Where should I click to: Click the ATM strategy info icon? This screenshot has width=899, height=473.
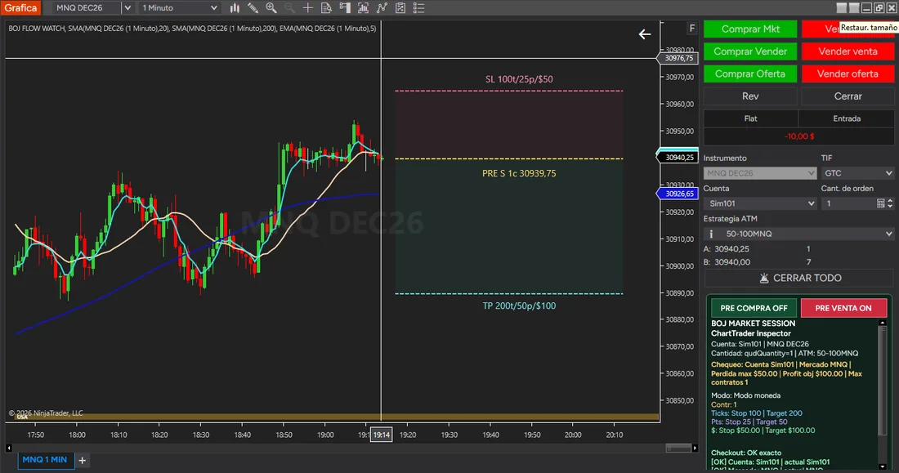click(711, 234)
